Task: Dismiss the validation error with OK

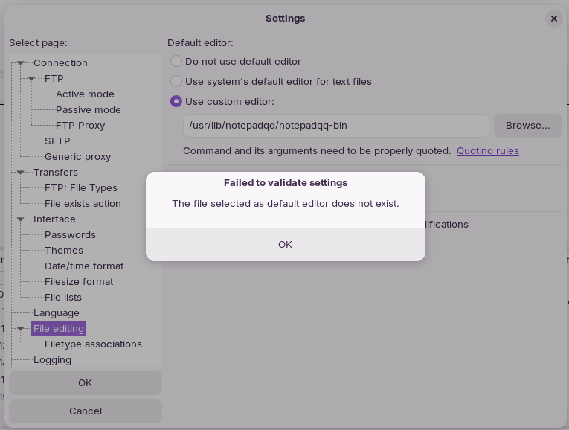Action: point(285,245)
